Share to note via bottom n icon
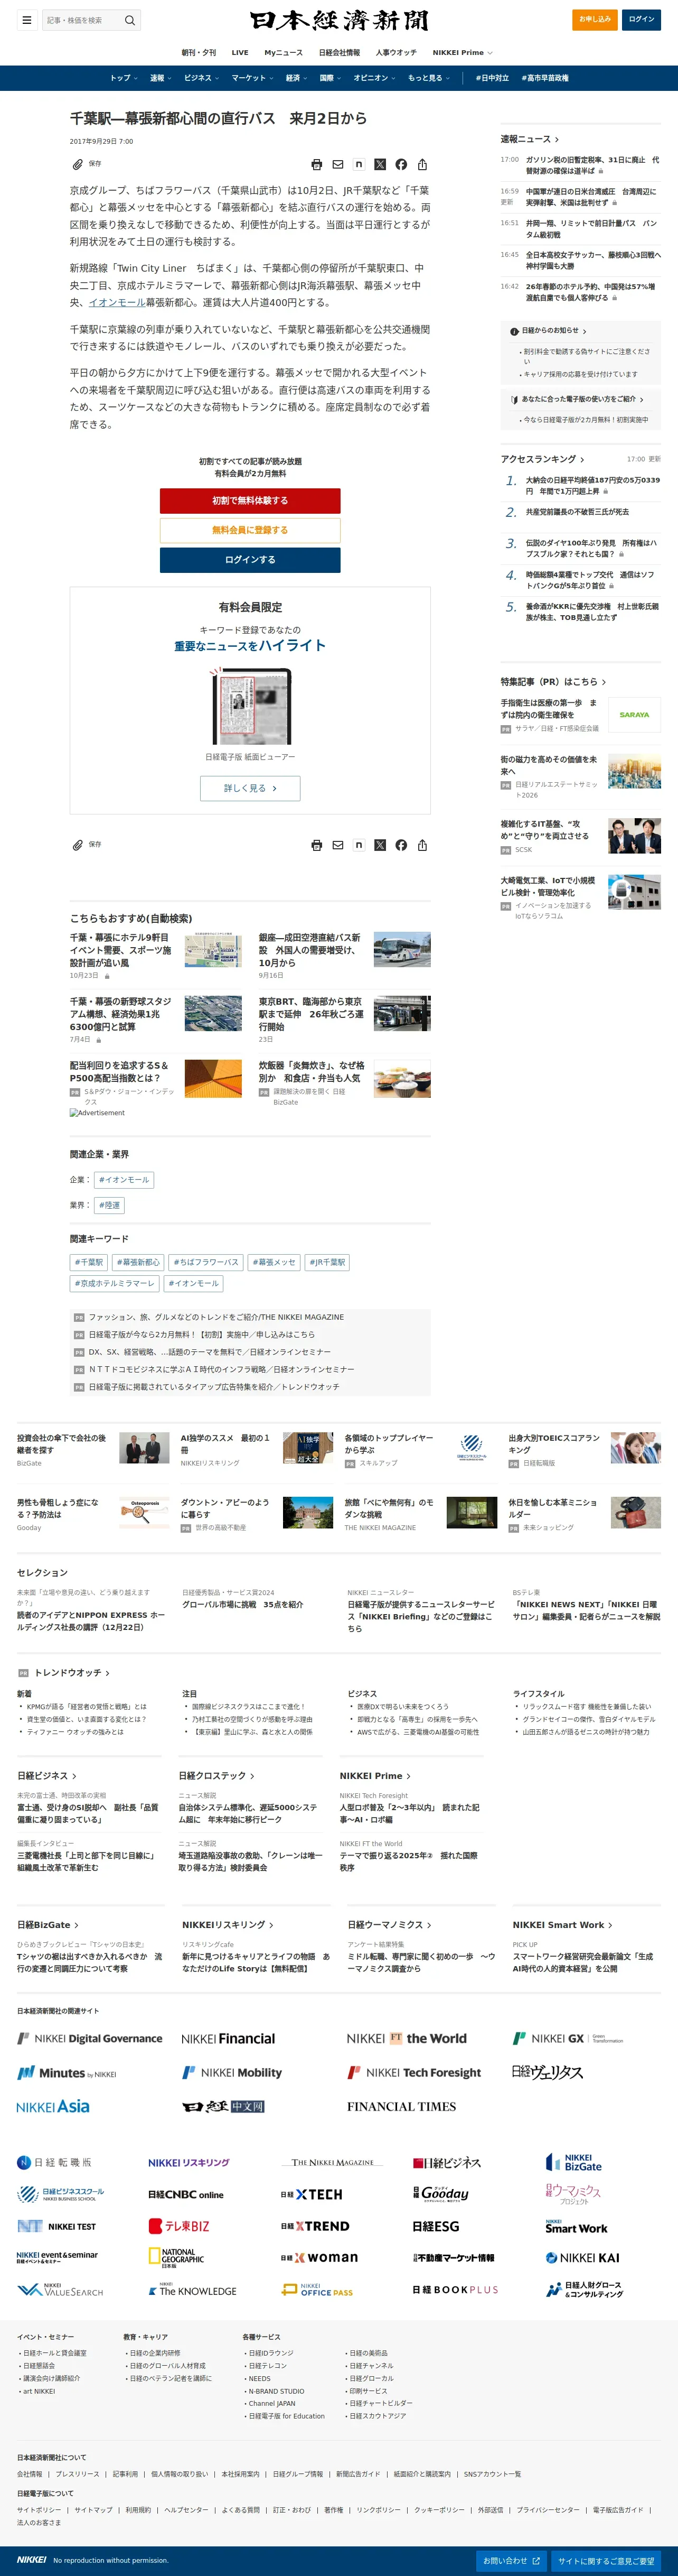This screenshot has height=2576, width=678. 359,845
